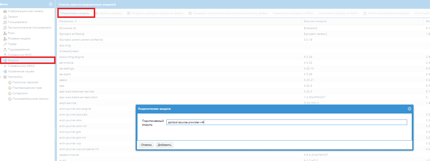
Task: Click the Управление кэшем icon
Action: click(5, 71)
